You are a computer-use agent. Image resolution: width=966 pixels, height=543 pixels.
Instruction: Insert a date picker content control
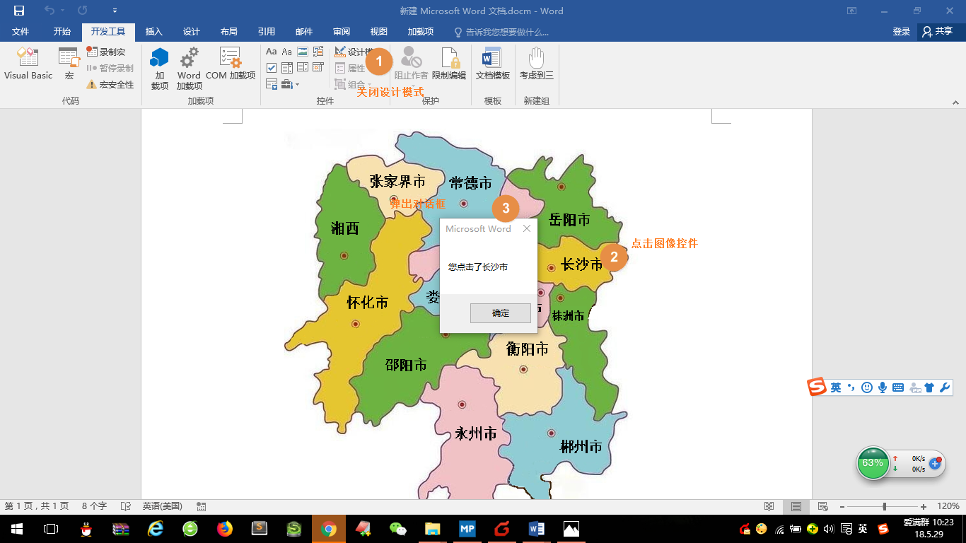(318, 68)
